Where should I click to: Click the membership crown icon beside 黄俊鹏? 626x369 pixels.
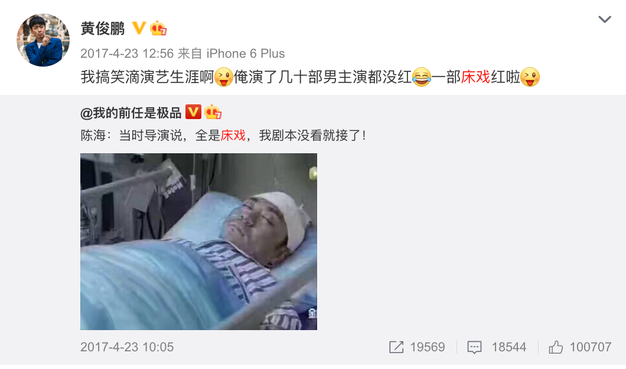coord(158,28)
